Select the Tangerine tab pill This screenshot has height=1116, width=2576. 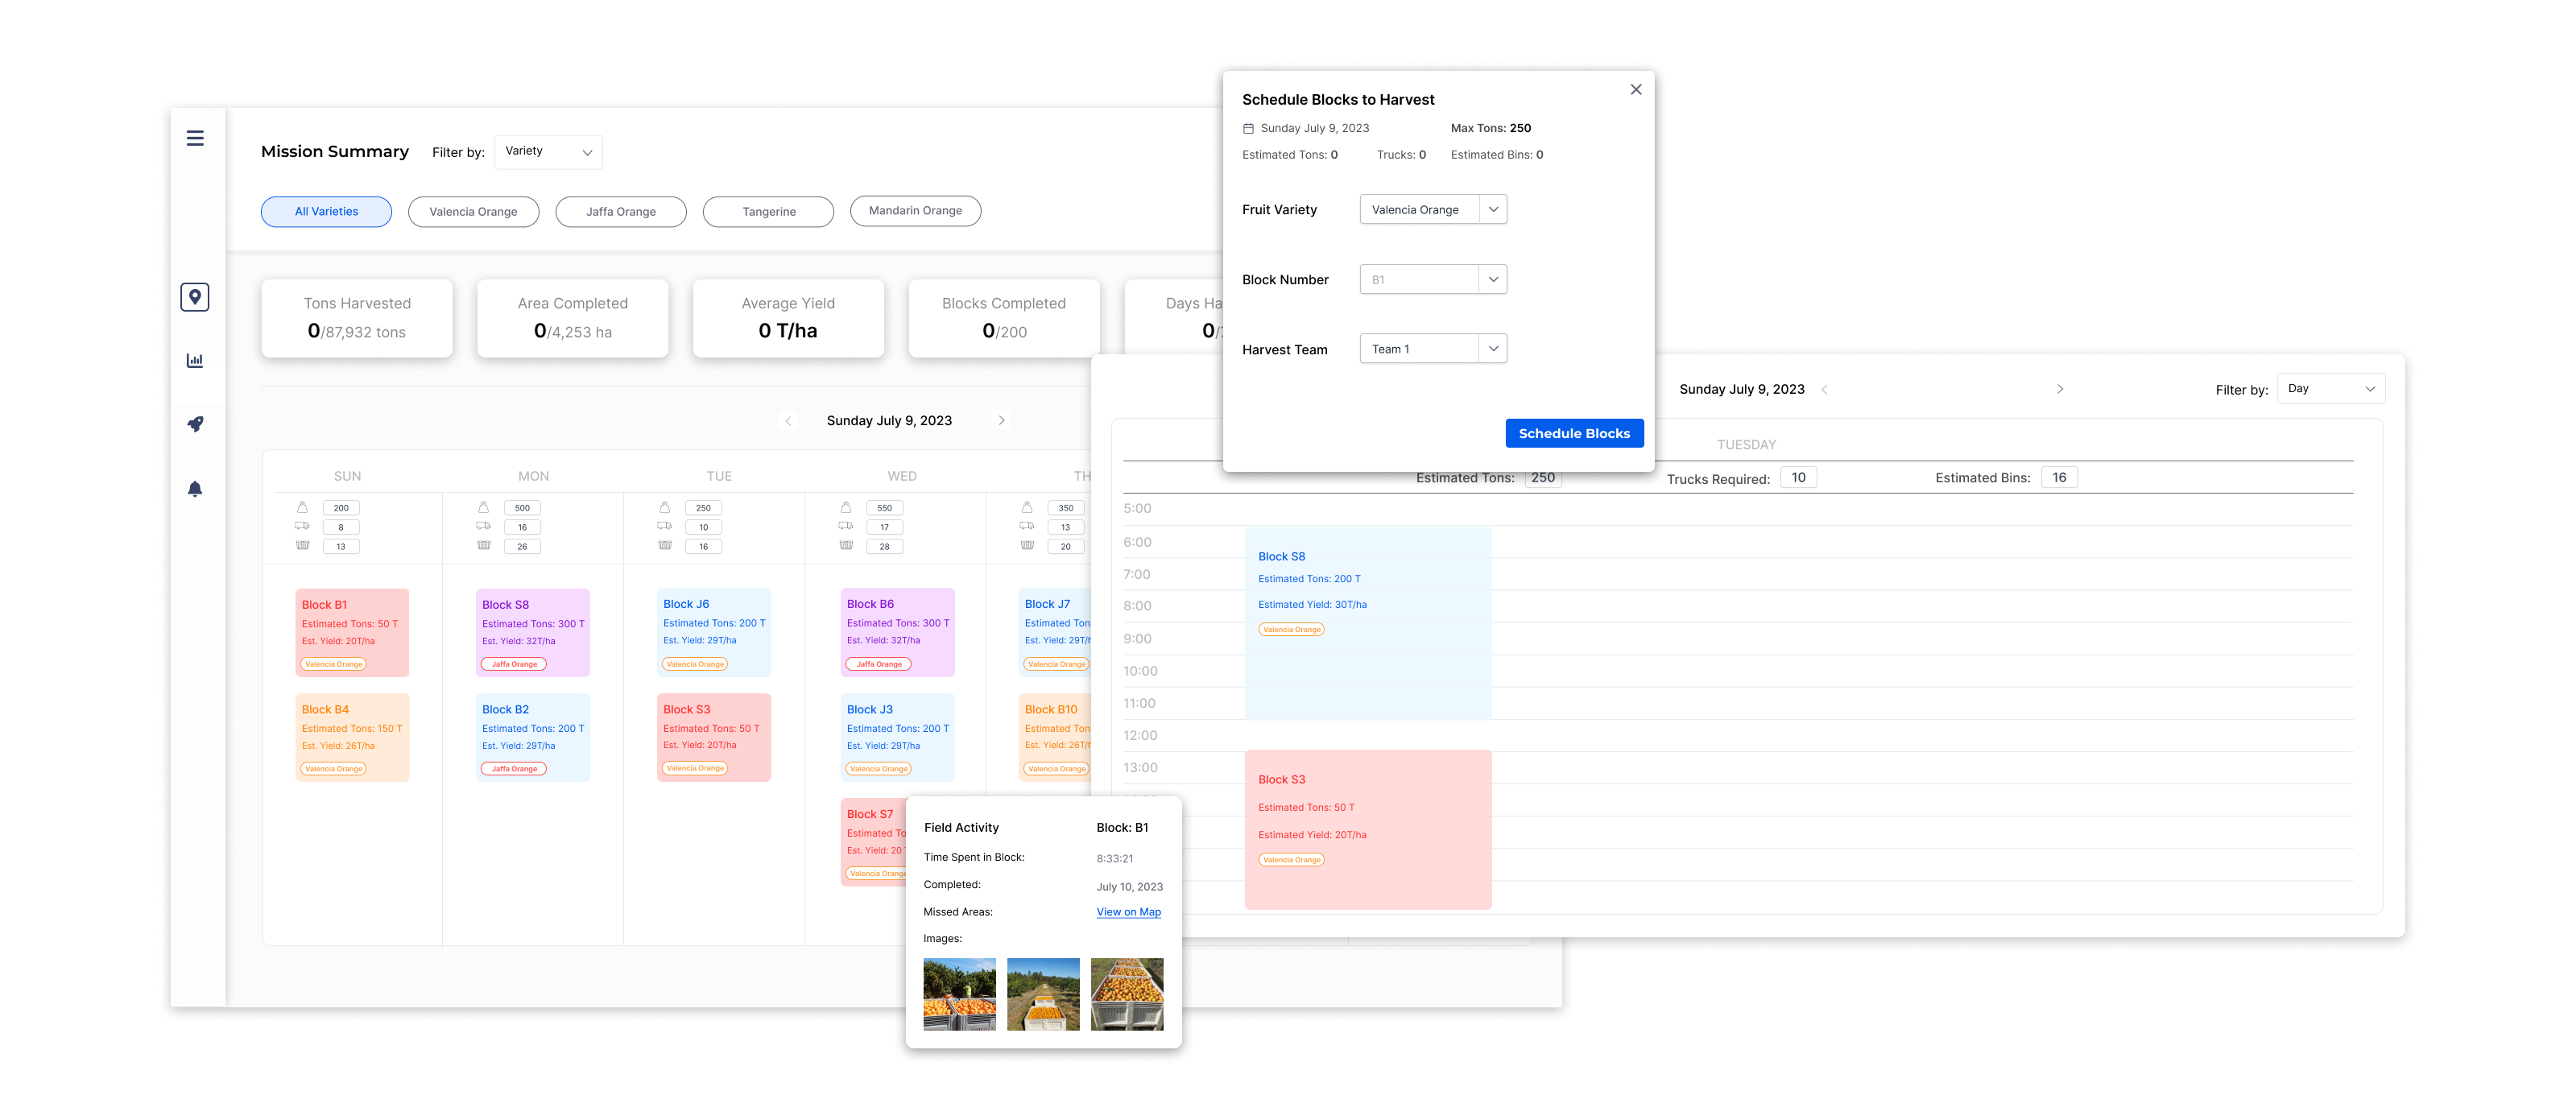768,212
